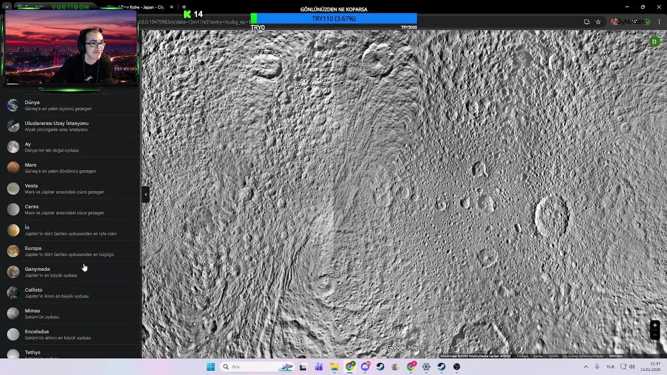Click the Vesta thumbnail icon

pyautogui.click(x=13, y=189)
